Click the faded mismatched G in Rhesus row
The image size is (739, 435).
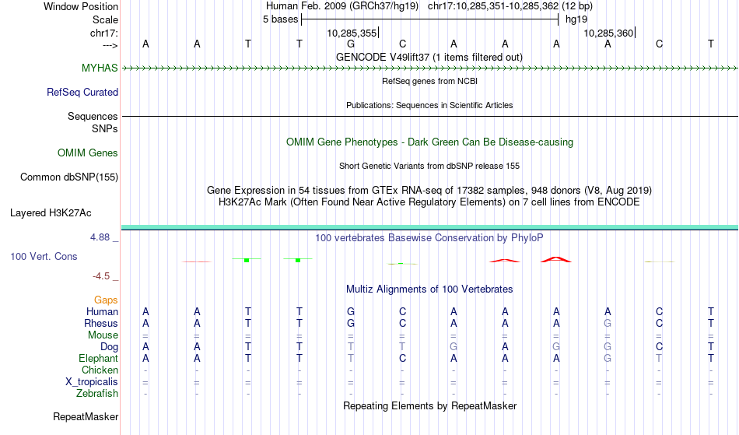(608, 323)
